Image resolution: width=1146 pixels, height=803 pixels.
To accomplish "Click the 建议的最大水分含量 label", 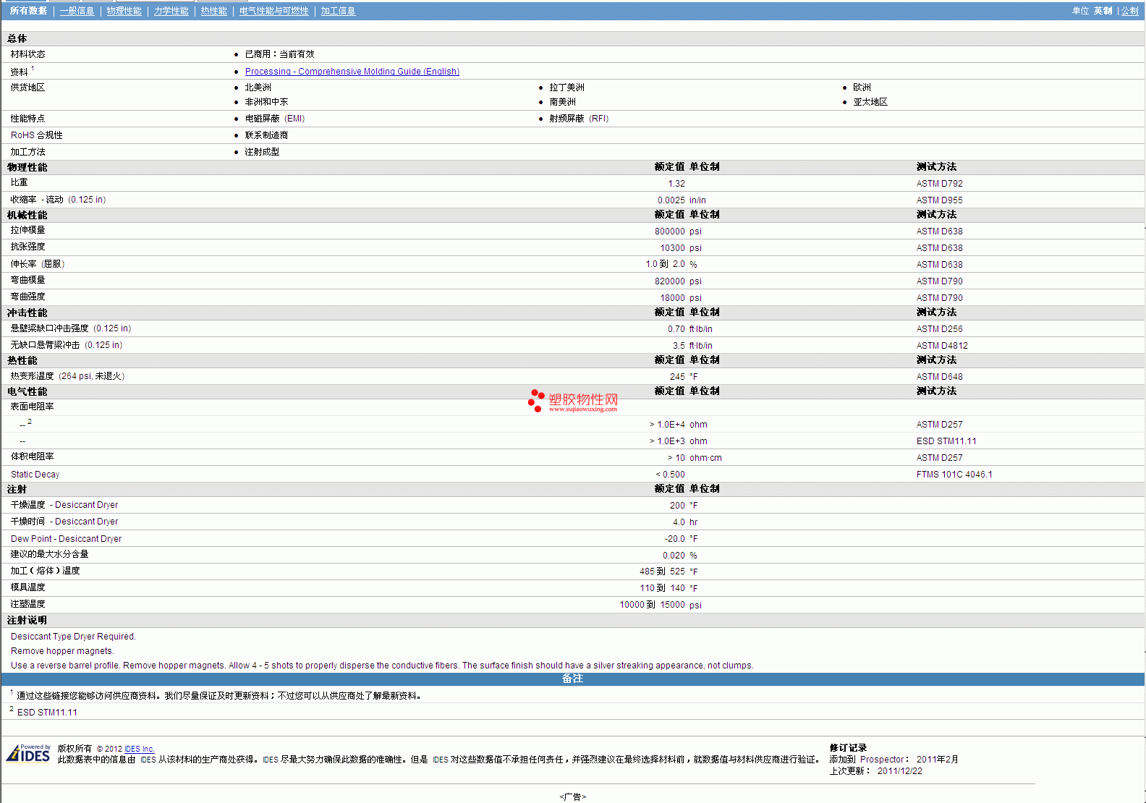I will (49, 554).
